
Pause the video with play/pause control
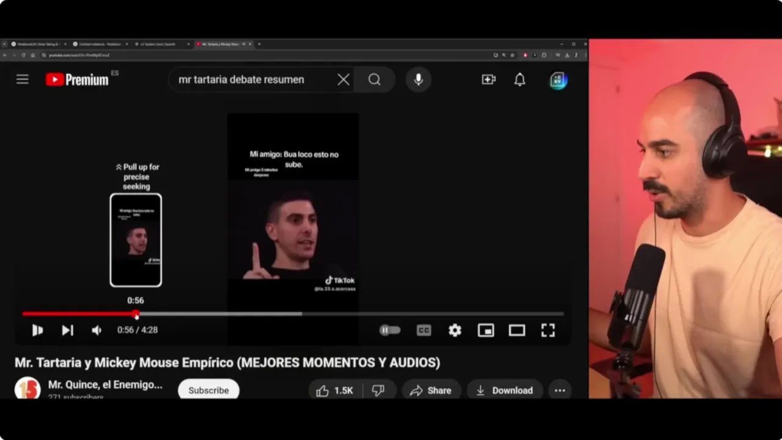point(37,330)
